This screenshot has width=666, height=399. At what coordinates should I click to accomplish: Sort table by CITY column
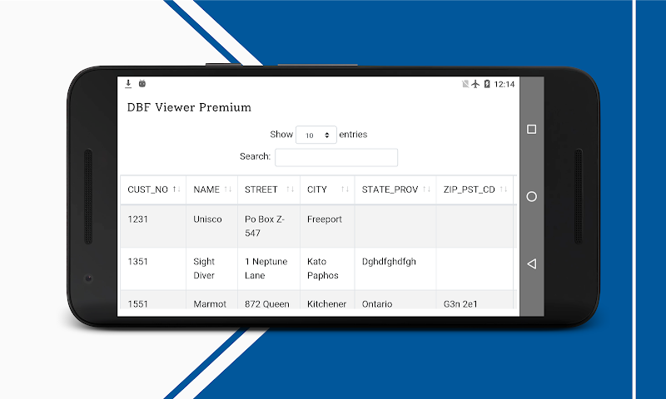pyautogui.click(x=327, y=190)
